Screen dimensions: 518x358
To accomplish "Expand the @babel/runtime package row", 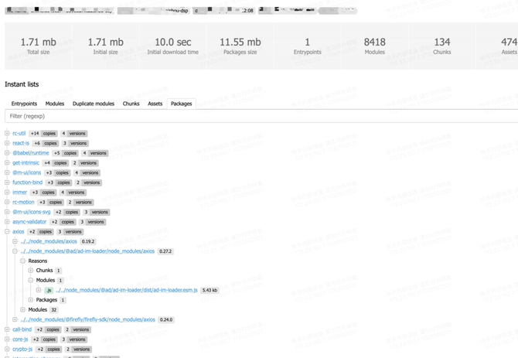I will click(x=7, y=153).
